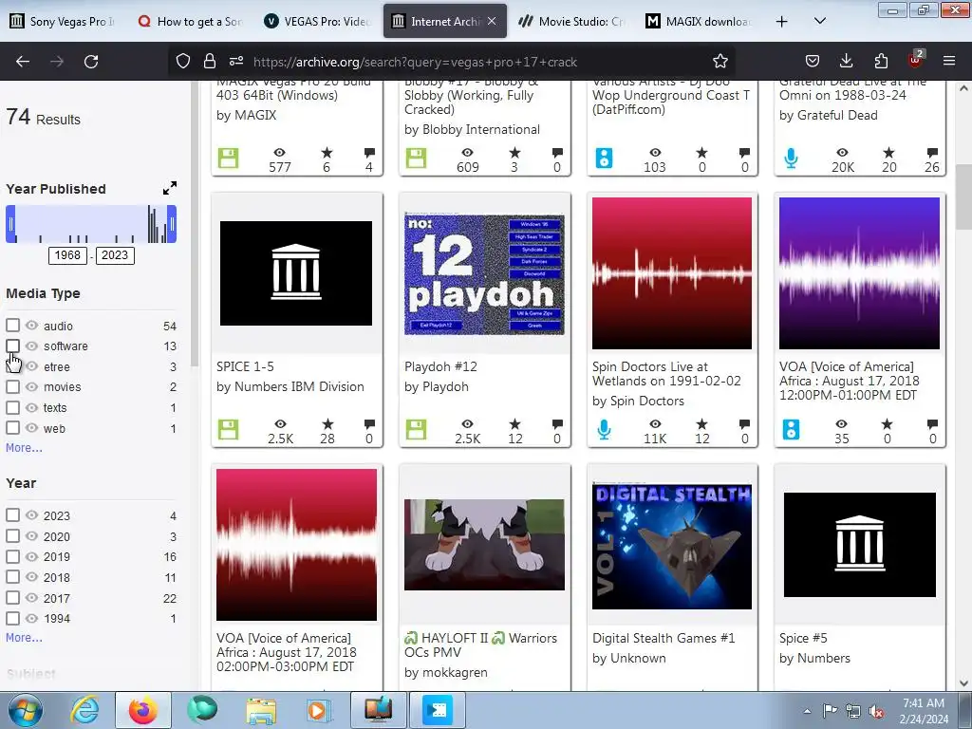Image resolution: width=972 pixels, height=729 pixels.
Task: Click reviews bubble on Grateful Dead card
Action: click(x=932, y=153)
